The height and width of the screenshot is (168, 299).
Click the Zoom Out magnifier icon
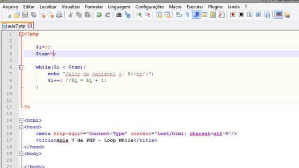148,15
